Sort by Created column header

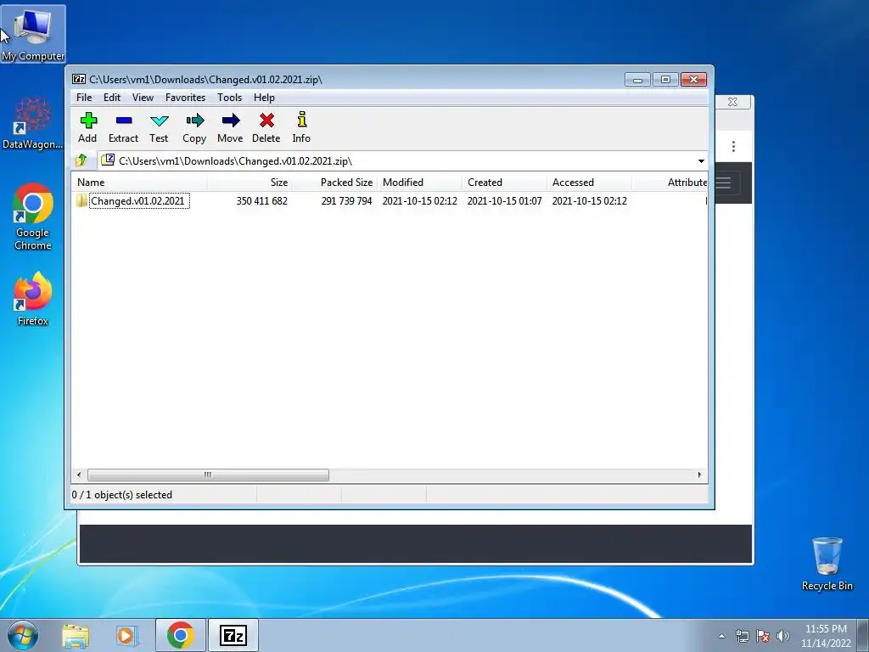[504, 183]
